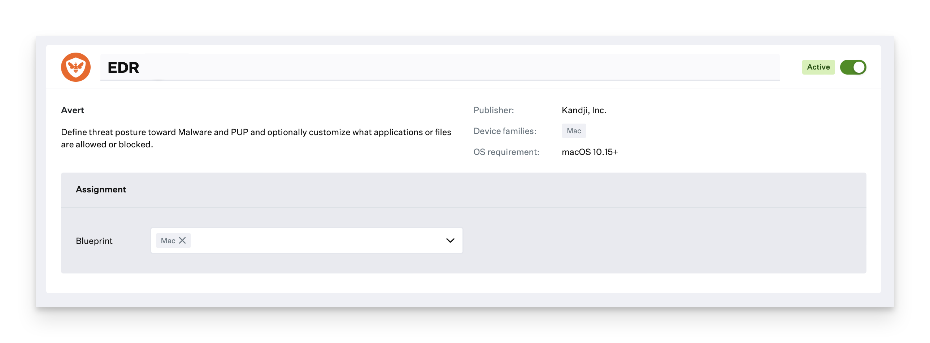Select the shield emblem next to EDR title
The height and width of the screenshot is (343, 930).
point(75,67)
